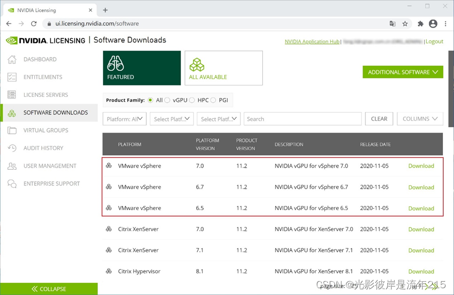Click the translate page icon

(x=393, y=24)
